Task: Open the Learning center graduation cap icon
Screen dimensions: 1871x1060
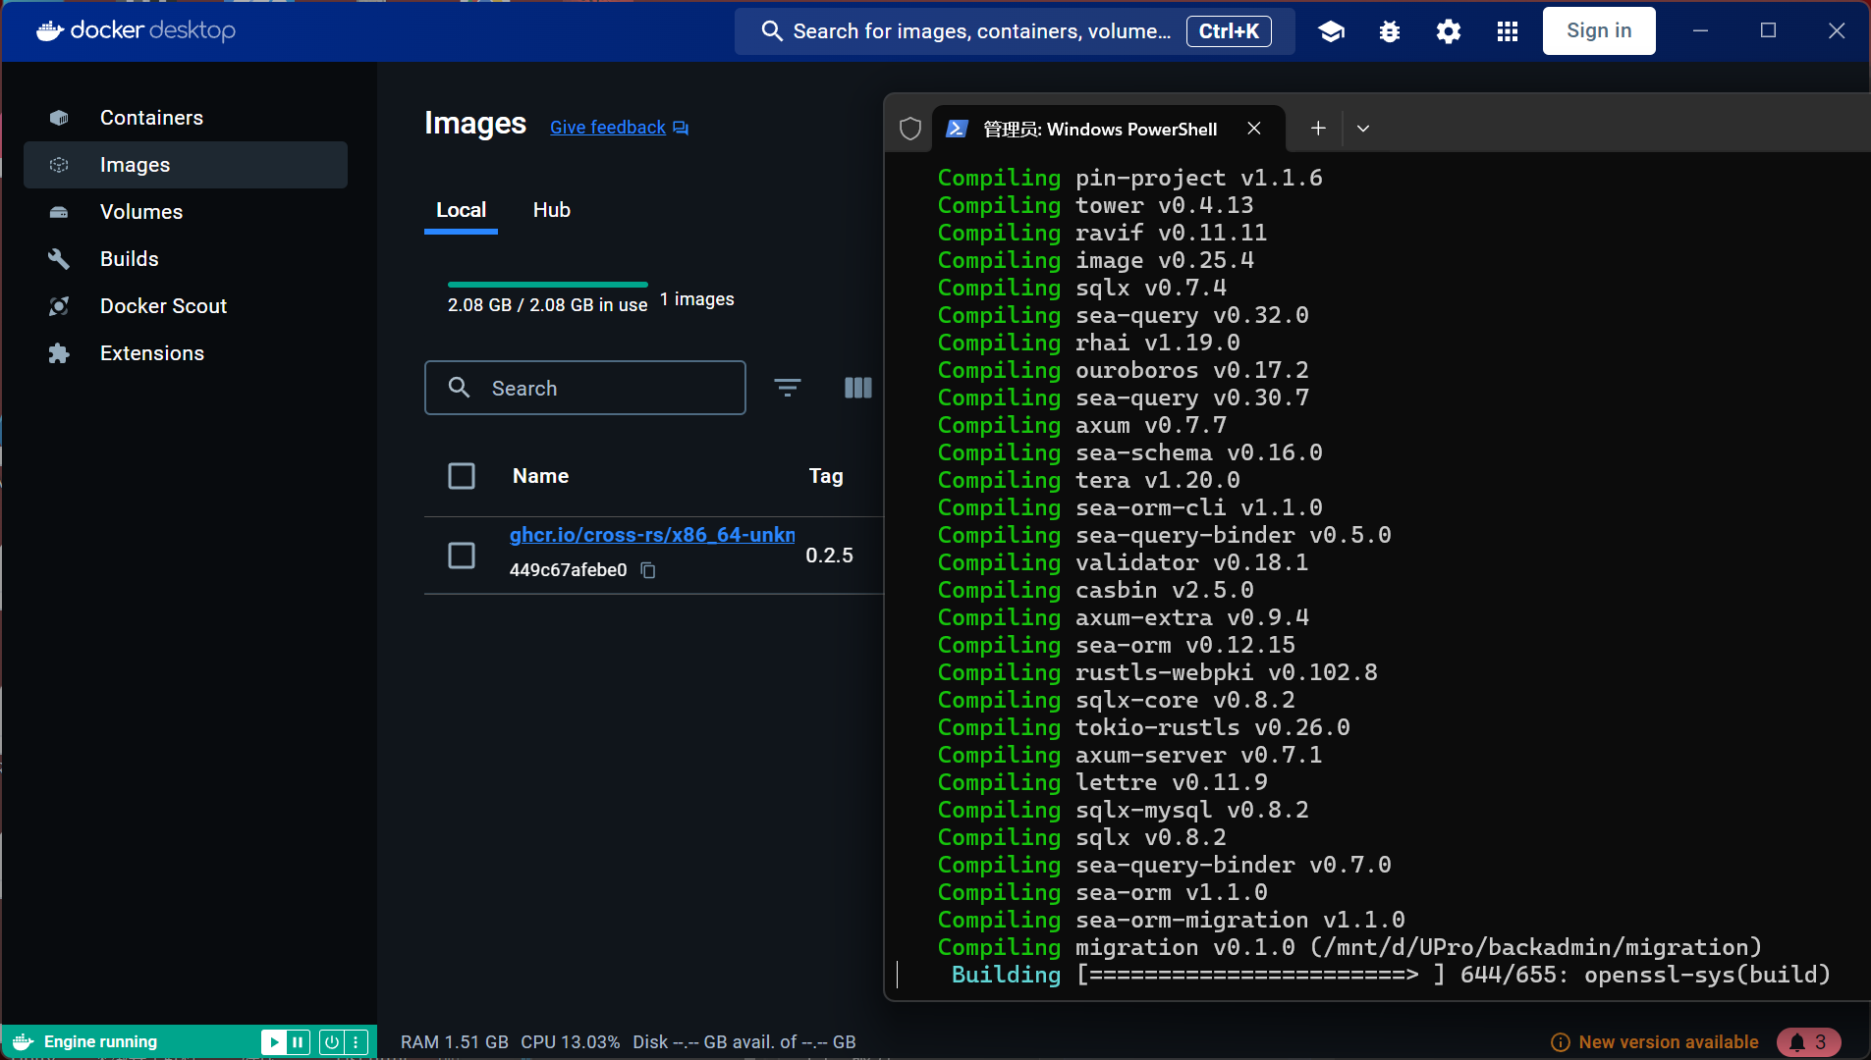Action: [x=1331, y=31]
